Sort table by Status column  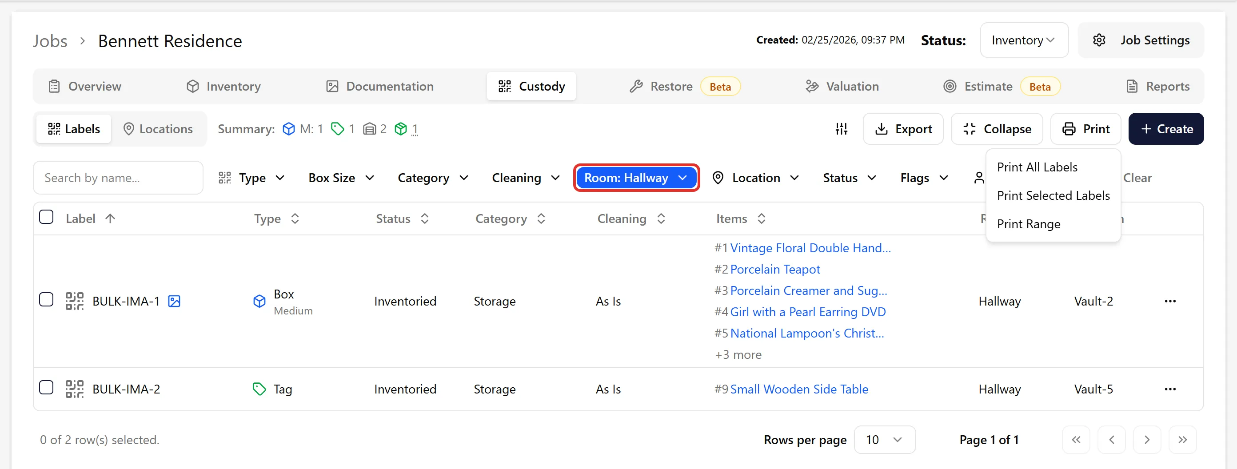click(x=403, y=219)
